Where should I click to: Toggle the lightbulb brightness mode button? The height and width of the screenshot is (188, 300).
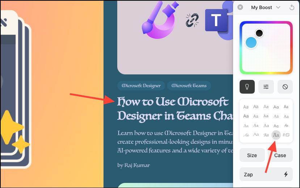pyautogui.click(x=247, y=87)
